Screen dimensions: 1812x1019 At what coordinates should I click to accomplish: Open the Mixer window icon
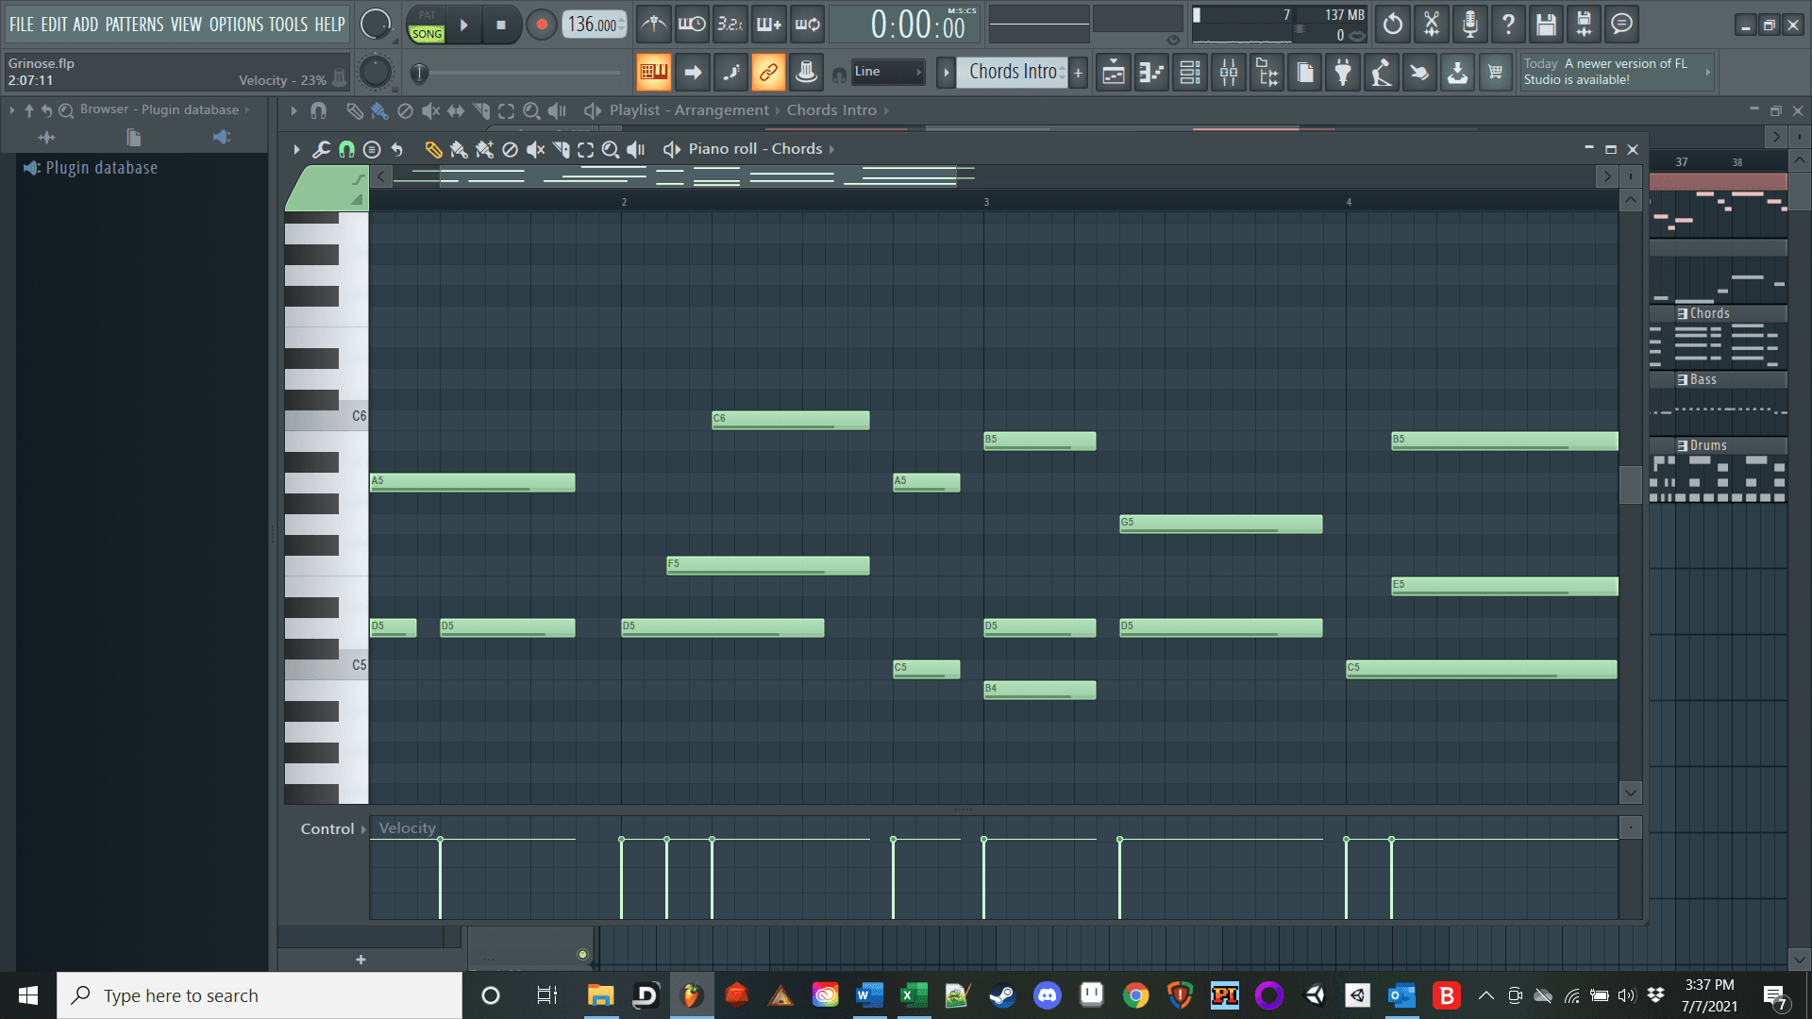click(1228, 73)
